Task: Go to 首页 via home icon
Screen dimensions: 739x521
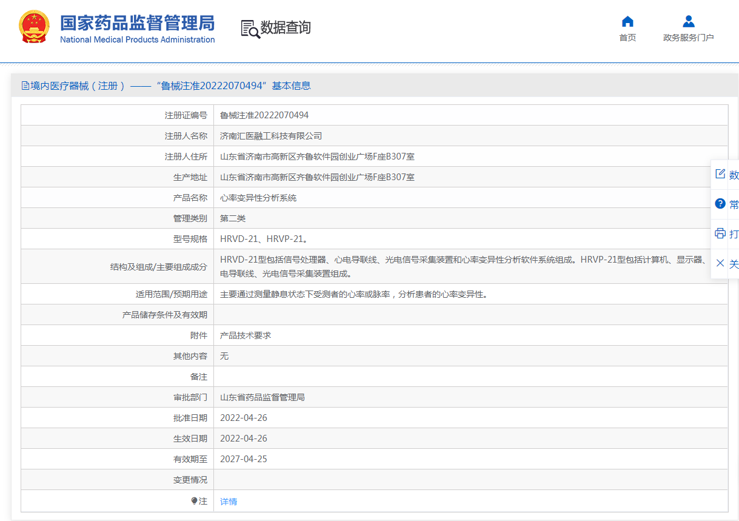Action: click(627, 22)
